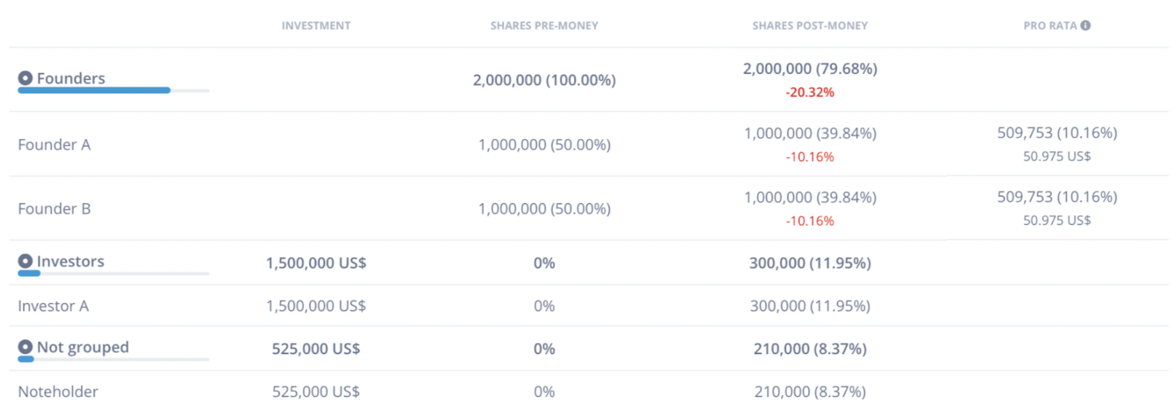The image size is (1172, 415).
Task: Click the Investors ownership progress bar
Action: coord(113,274)
